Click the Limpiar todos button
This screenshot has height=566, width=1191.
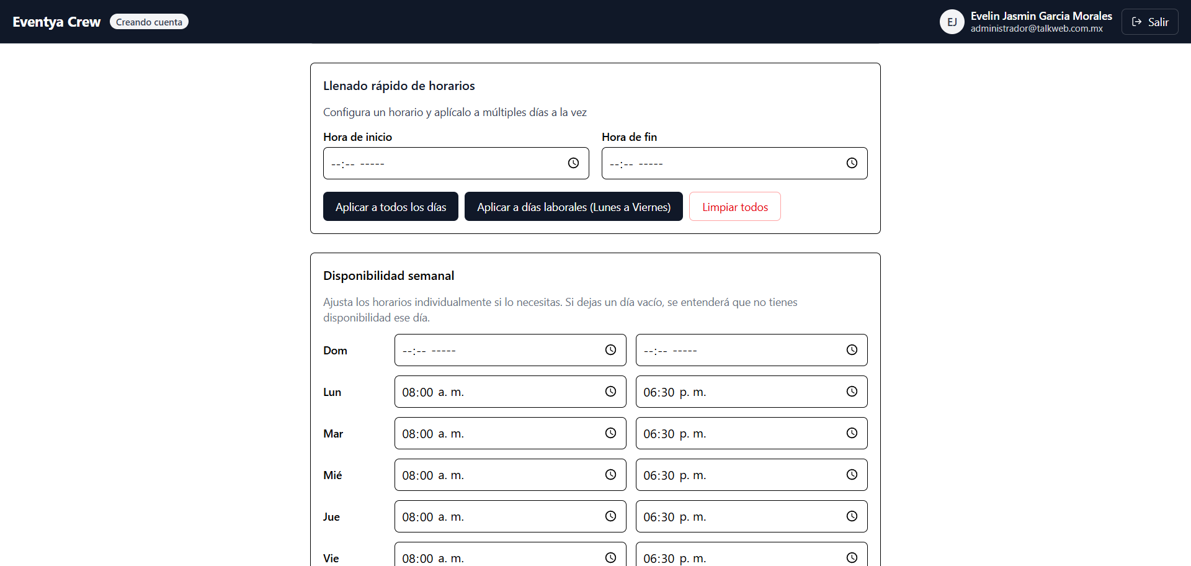click(x=734, y=206)
